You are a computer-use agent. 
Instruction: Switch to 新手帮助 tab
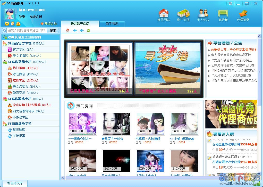pos(112,24)
